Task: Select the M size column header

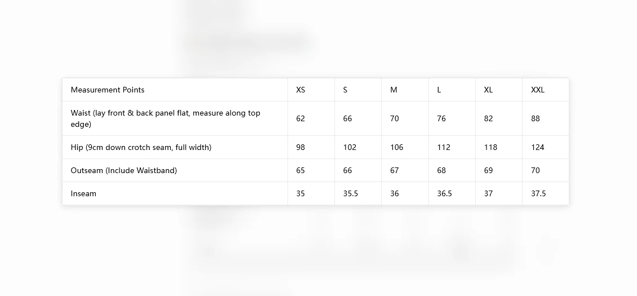Action: (405, 90)
